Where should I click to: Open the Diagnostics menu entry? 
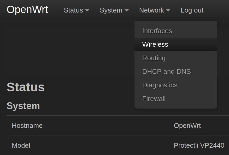point(160,85)
